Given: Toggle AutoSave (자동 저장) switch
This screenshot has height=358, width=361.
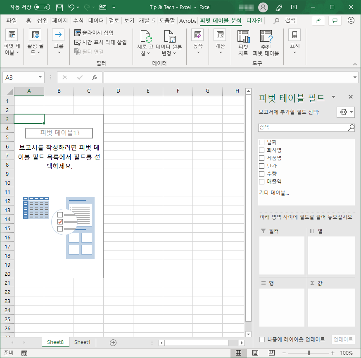Looking at the screenshot, I should coord(42,7).
